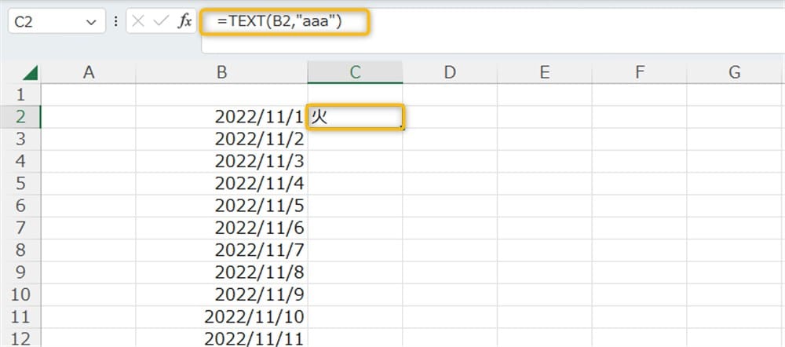Select column D header

(x=450, y=72)
